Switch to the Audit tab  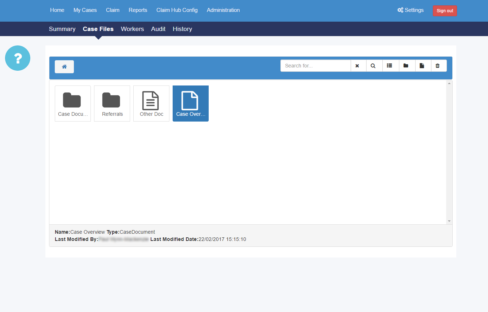click(x=158, y=29)
